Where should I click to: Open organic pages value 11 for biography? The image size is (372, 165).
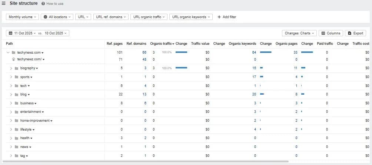pyautogui.click(x=295, y=68)
